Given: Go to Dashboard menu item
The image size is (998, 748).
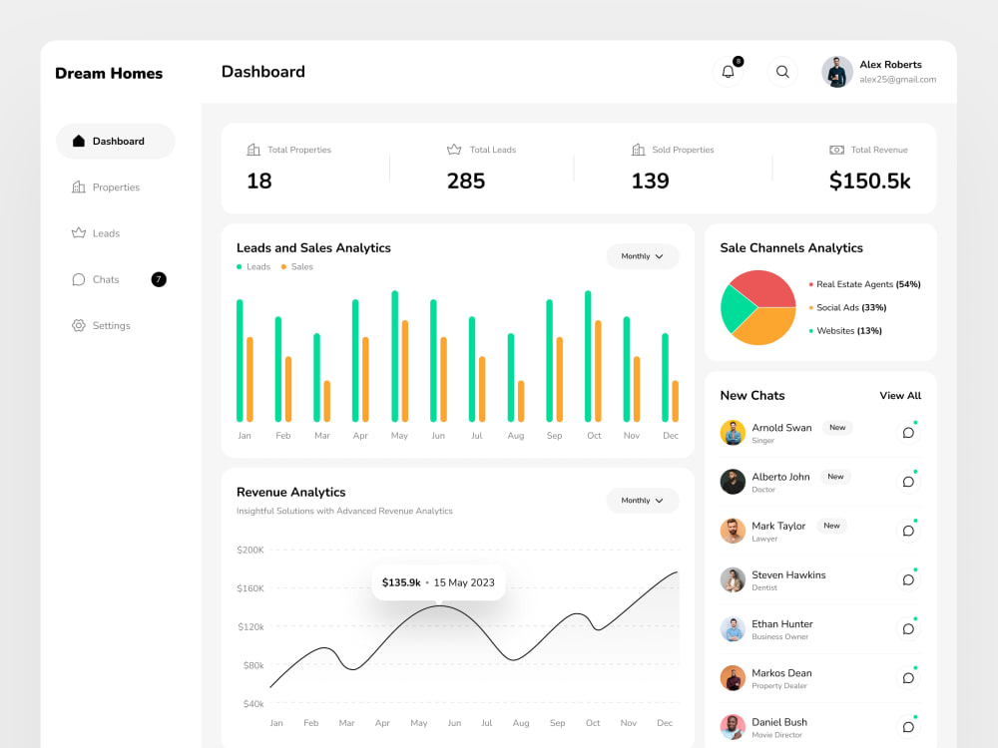Looking at the screenshot, I should point(115,142).
